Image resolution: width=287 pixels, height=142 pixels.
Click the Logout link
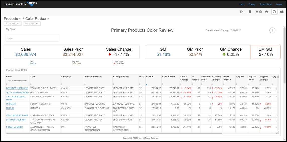click(279, 4)
